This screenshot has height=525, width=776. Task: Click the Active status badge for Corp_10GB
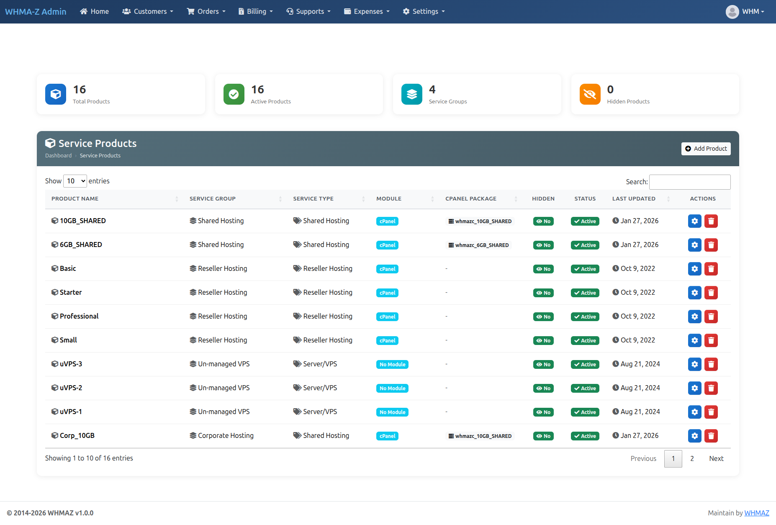(x=585, y=436)
